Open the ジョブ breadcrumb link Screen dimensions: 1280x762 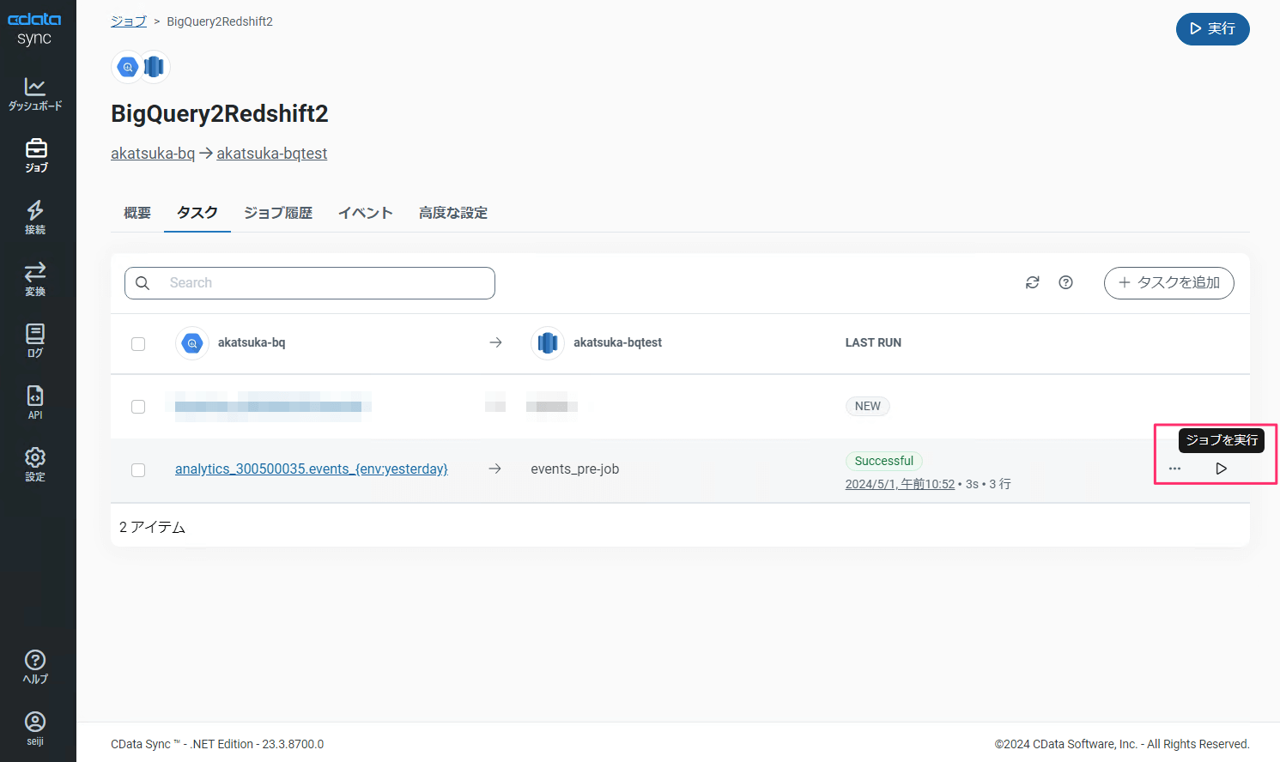(x=129, y=21)
